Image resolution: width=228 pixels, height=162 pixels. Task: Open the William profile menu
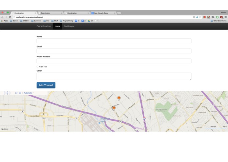pyautogui.click(x=223, y=12)
